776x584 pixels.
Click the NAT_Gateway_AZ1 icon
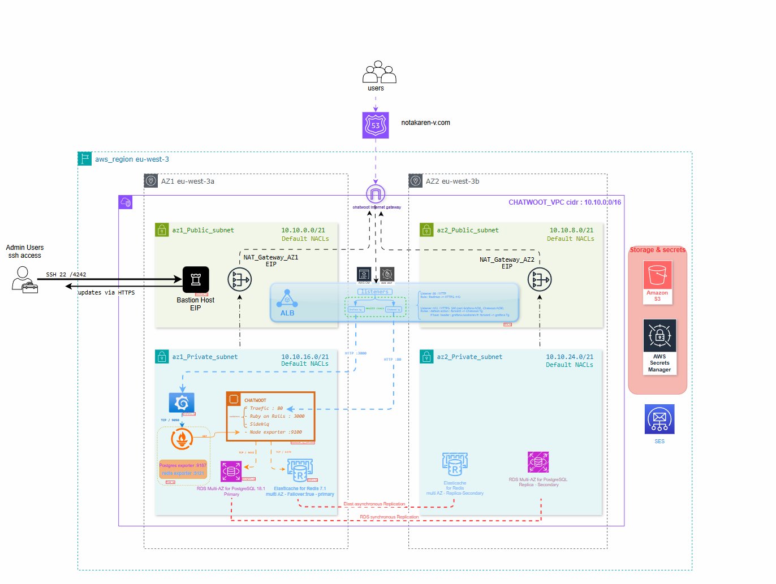pos(240,279)
